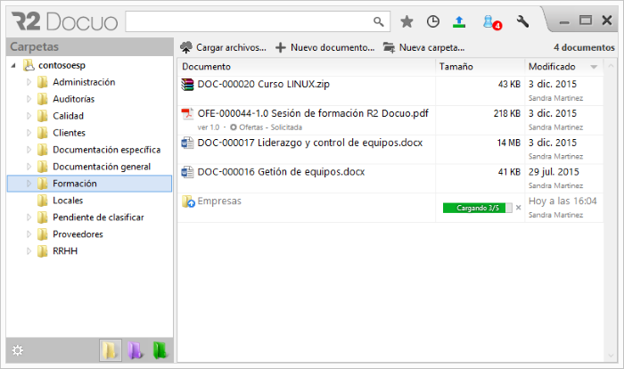Click the Modificado sort arrow

(594, 67)
